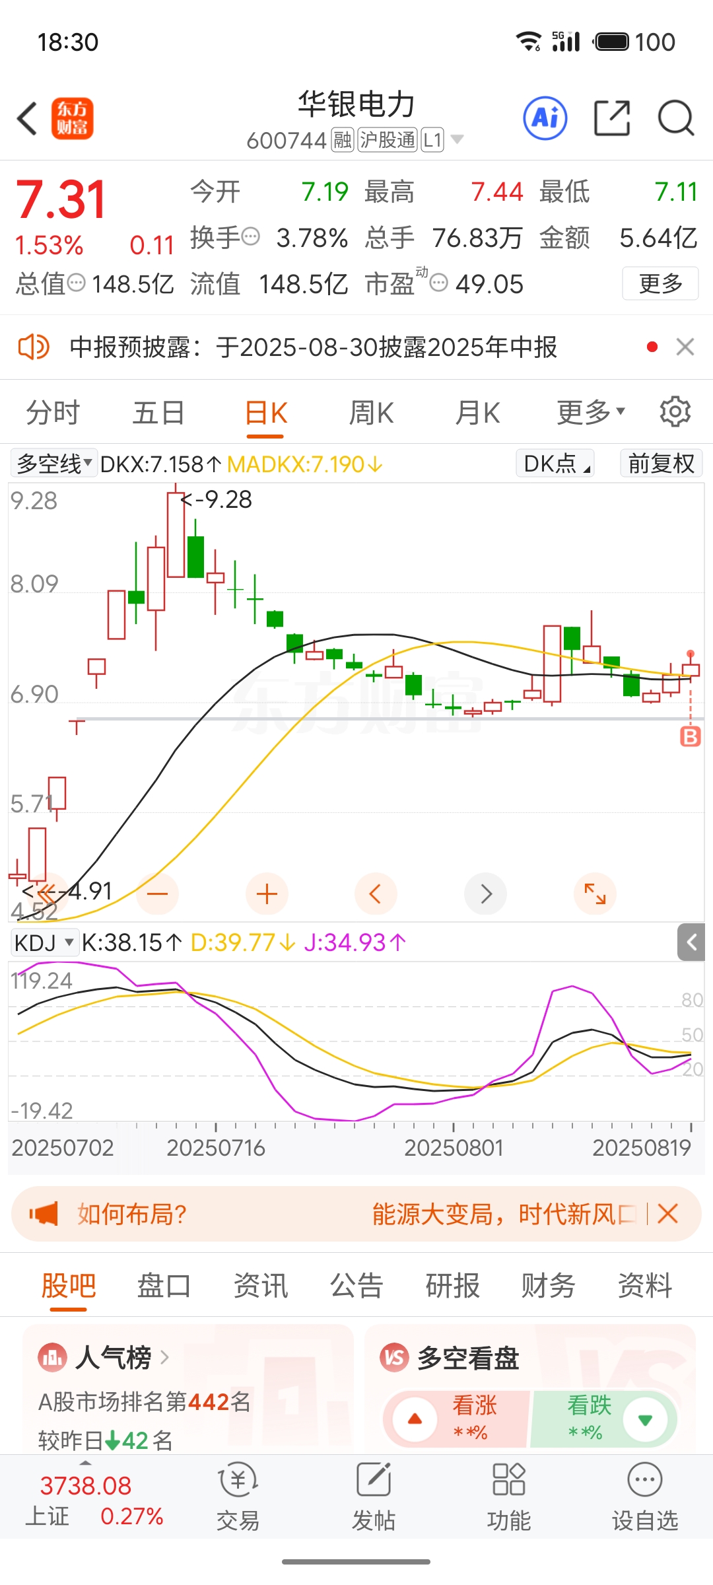
Task: Tap the 20250801 date label
Action: point(454,1148)
